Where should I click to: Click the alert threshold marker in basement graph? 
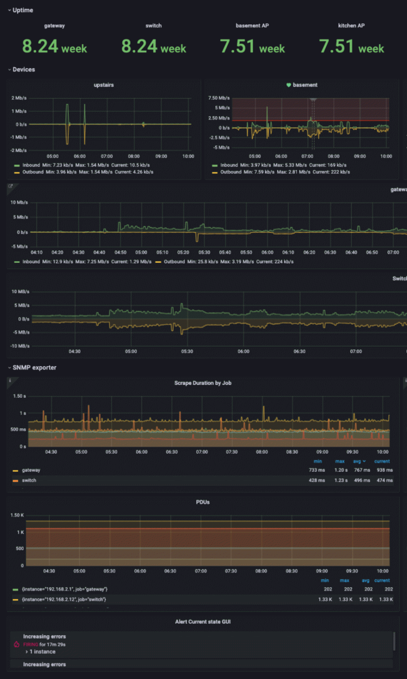coord(313,100)
